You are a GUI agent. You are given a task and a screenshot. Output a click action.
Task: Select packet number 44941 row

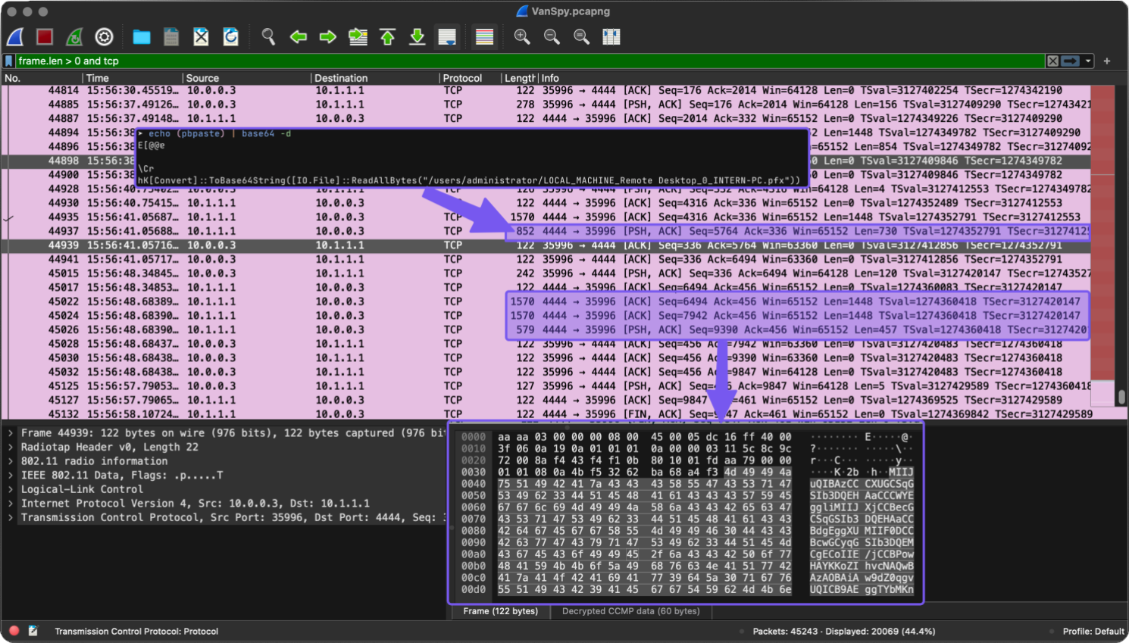point(546,259)
